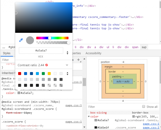Image resolution: width=161 pixels, height=130 pixels.
Task: Click the breadcrumb ellipsis overflow button
Action: point(4,47)
